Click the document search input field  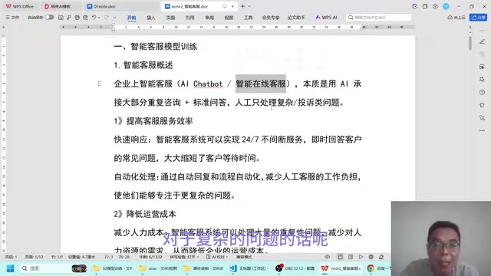378,18
